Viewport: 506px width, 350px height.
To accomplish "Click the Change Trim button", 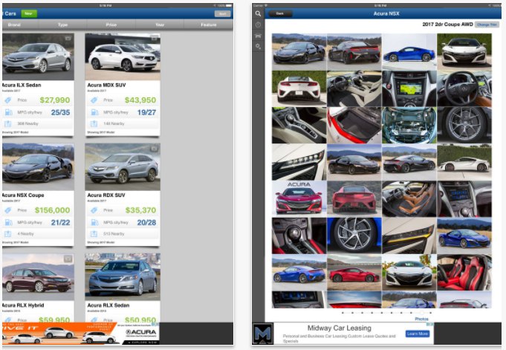I will [487, 25].
